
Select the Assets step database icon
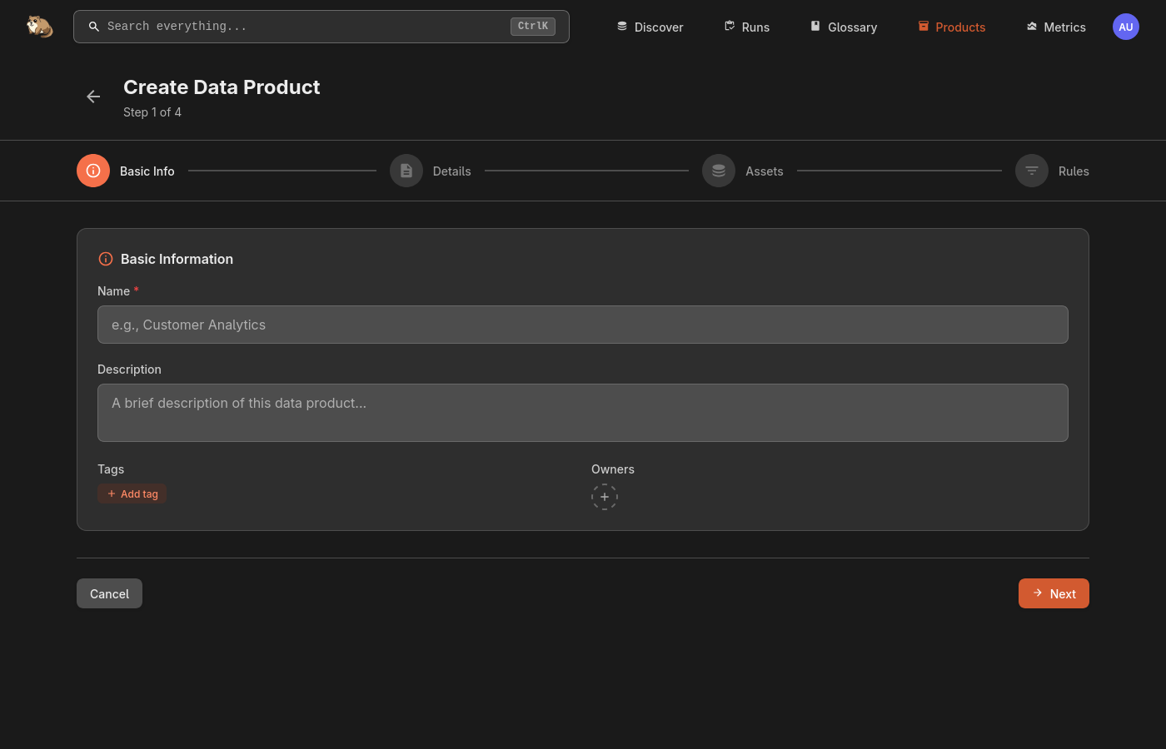tap(719, 171)
